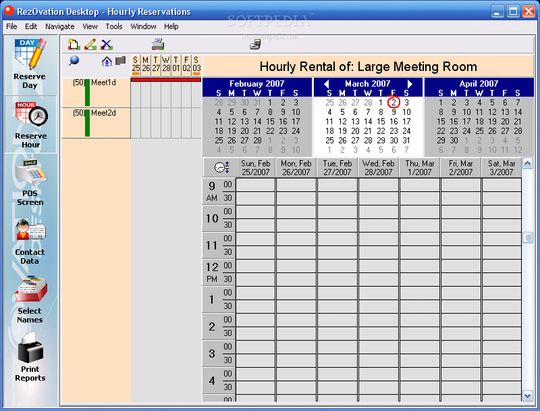540x411 pixels.
Task: Click the S 03 day strip header
Action: click(196, 65)
